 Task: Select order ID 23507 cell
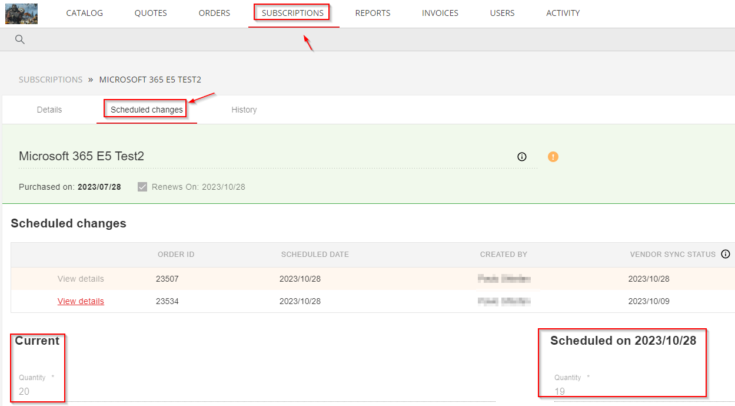pos(167,279)
